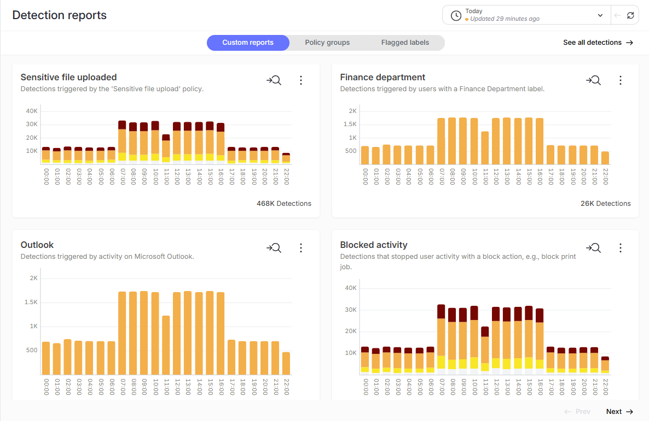649x421 pixels.
Task: Search within the Sensitive file uploaded report
Action: (274, 80)
